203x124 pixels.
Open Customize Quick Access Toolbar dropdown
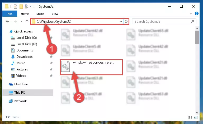34,7
